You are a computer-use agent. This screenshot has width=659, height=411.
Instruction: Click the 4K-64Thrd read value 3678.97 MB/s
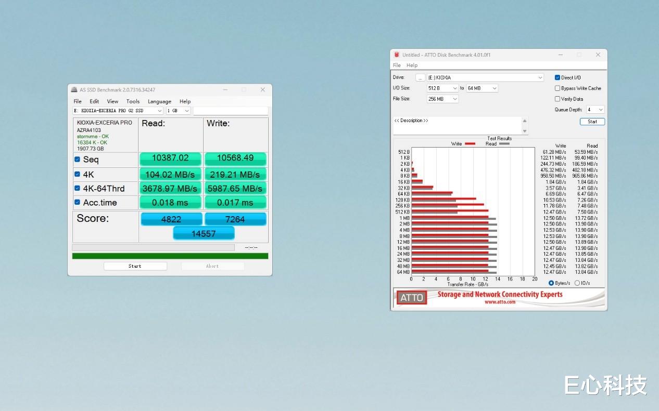[170, 188]
